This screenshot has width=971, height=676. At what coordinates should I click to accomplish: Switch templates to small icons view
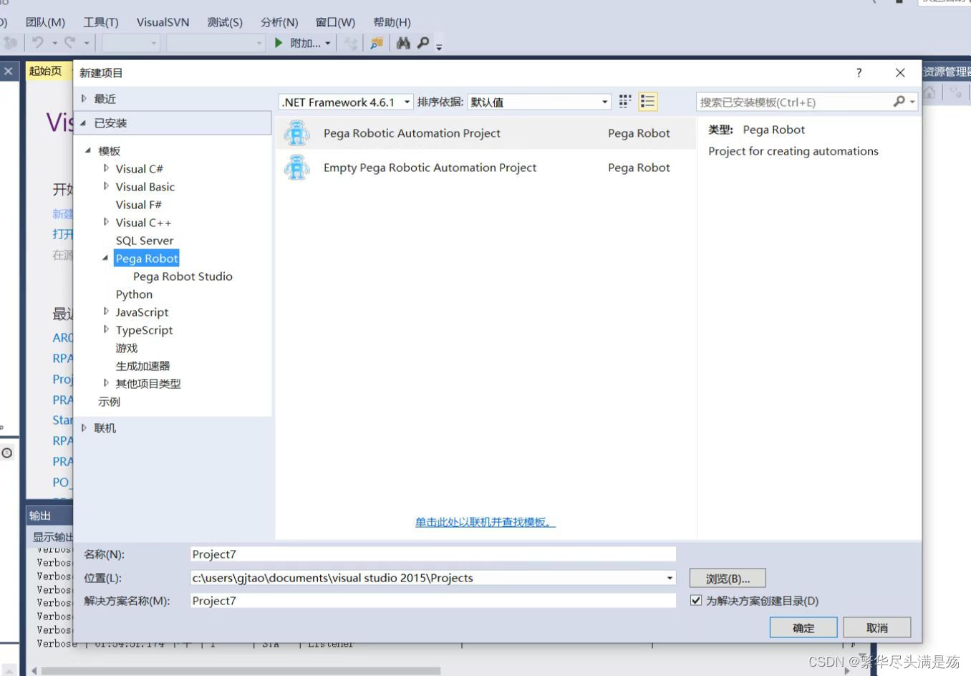(625, 102)
